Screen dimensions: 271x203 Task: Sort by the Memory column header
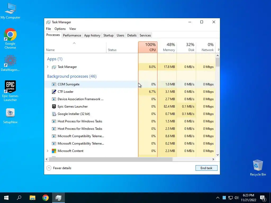[x=167, y=47]
